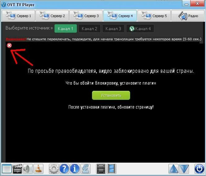
Task: Click the clapperboard icon in bottom toolbar
Action: point(17,169)
